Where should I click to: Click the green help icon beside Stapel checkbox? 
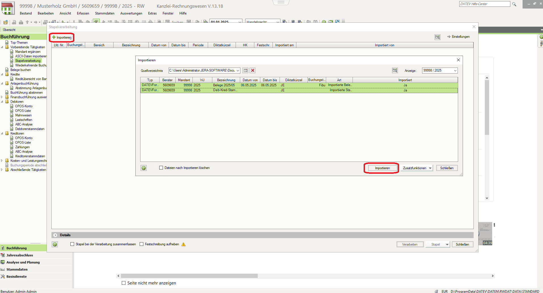(x=55, y=244)
